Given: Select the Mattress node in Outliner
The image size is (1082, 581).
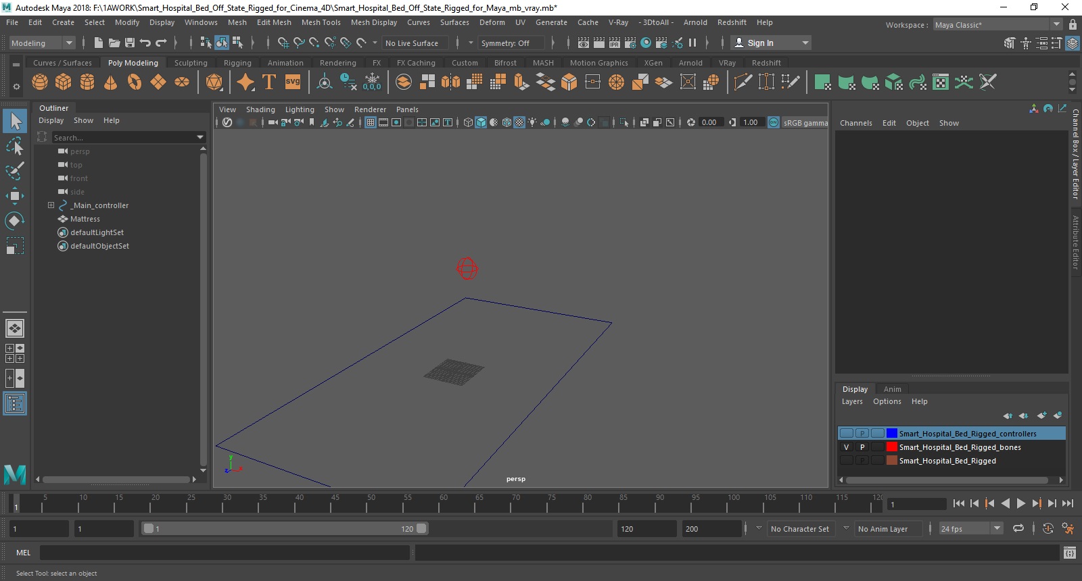Looking at the screenshot, I should (85, 219).
